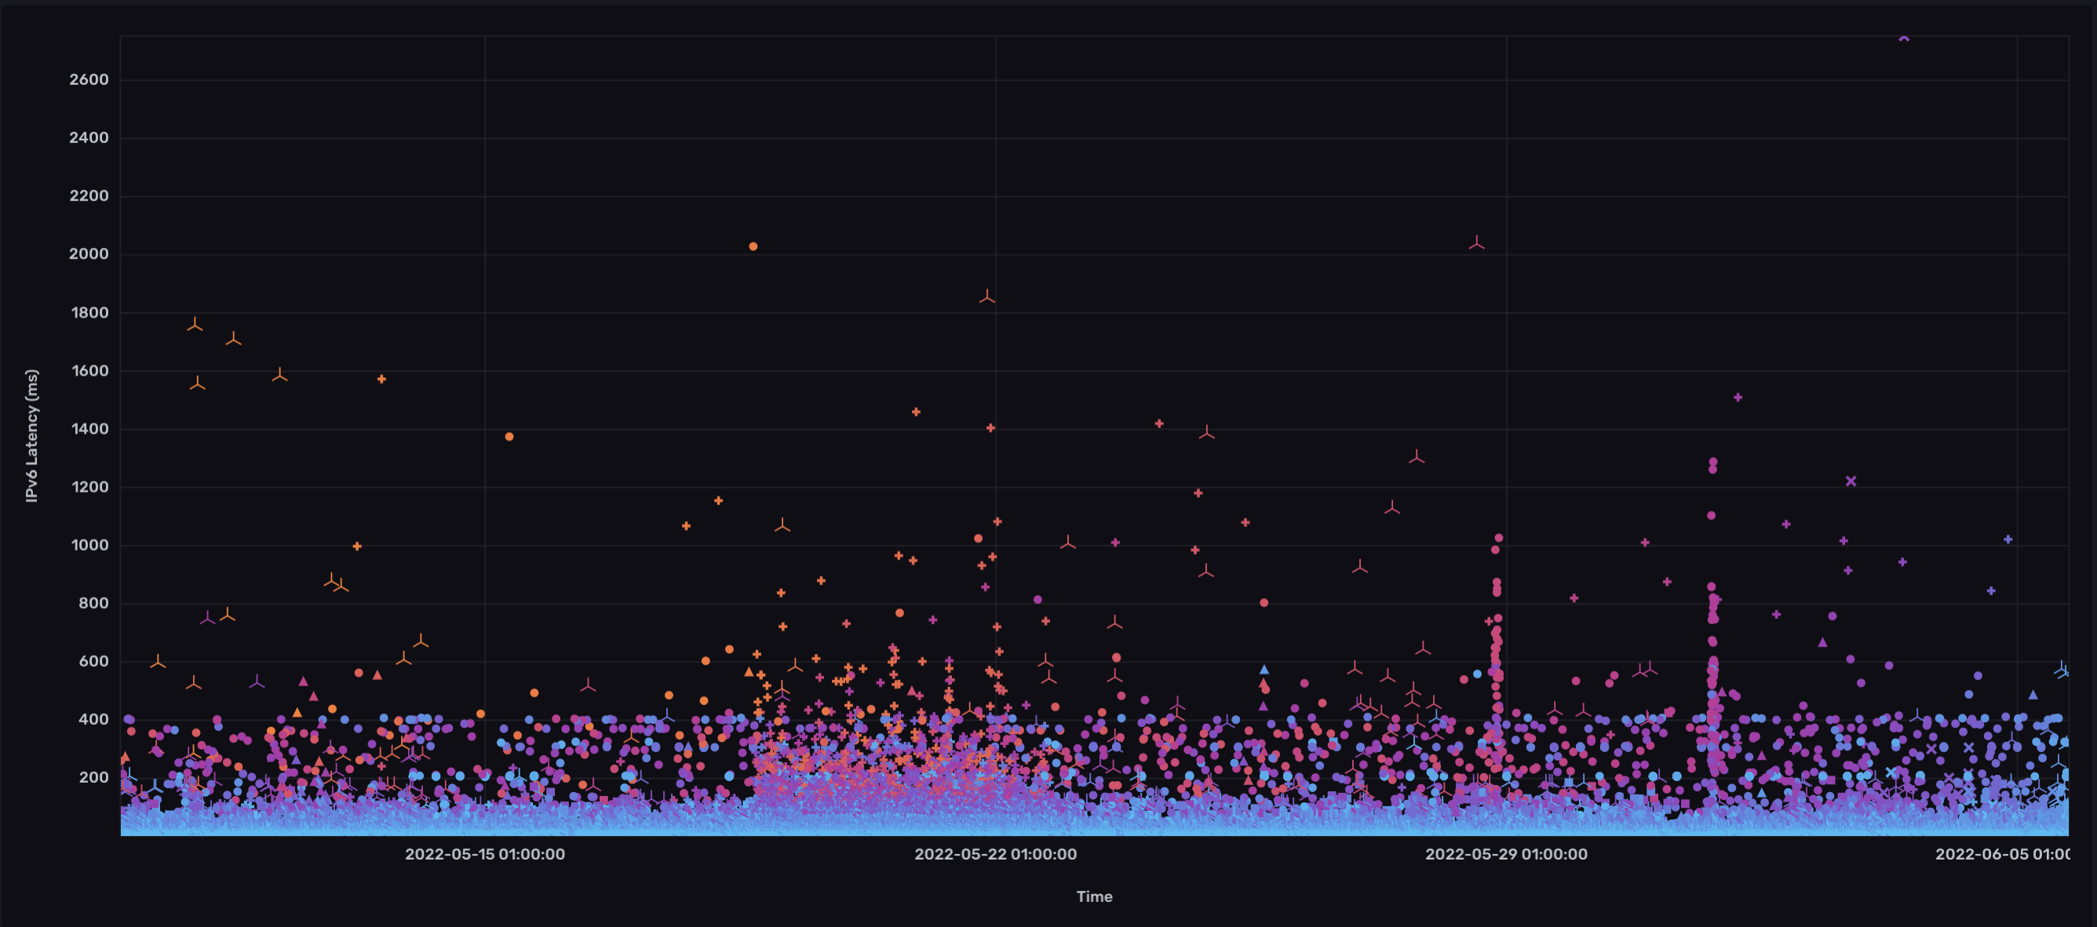
Task: Click the orange circle outlier near 2000 ms
Action: pyautogui.click(x=753, y=246)
